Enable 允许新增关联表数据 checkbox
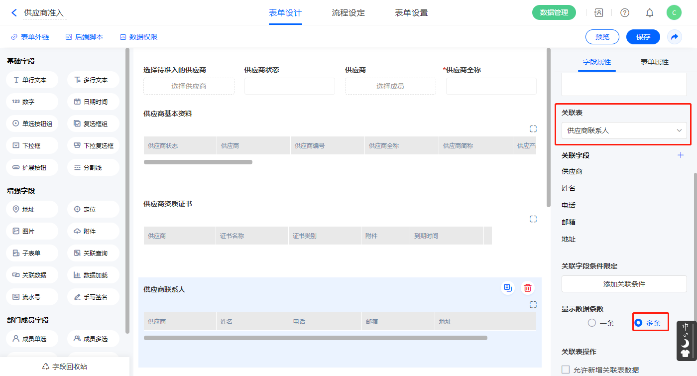 pyautogui.click(x=566, y=370)
